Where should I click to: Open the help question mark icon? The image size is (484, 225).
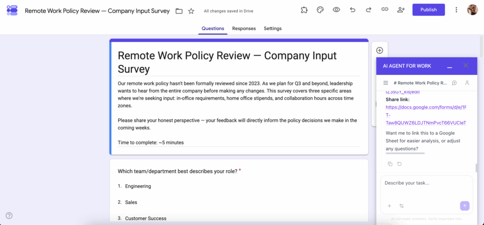9,216
